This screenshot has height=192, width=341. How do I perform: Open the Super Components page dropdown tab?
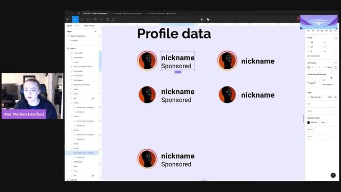tap(90, 26)
